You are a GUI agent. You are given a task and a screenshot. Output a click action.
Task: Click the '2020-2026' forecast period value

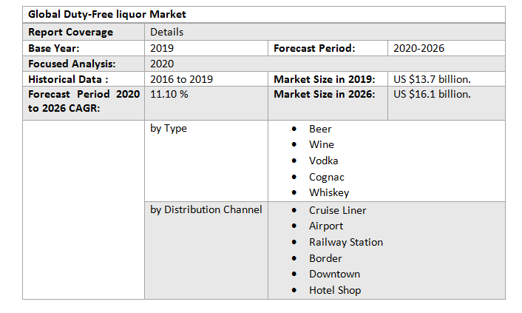pyautogui.click(x=418, y=48)
